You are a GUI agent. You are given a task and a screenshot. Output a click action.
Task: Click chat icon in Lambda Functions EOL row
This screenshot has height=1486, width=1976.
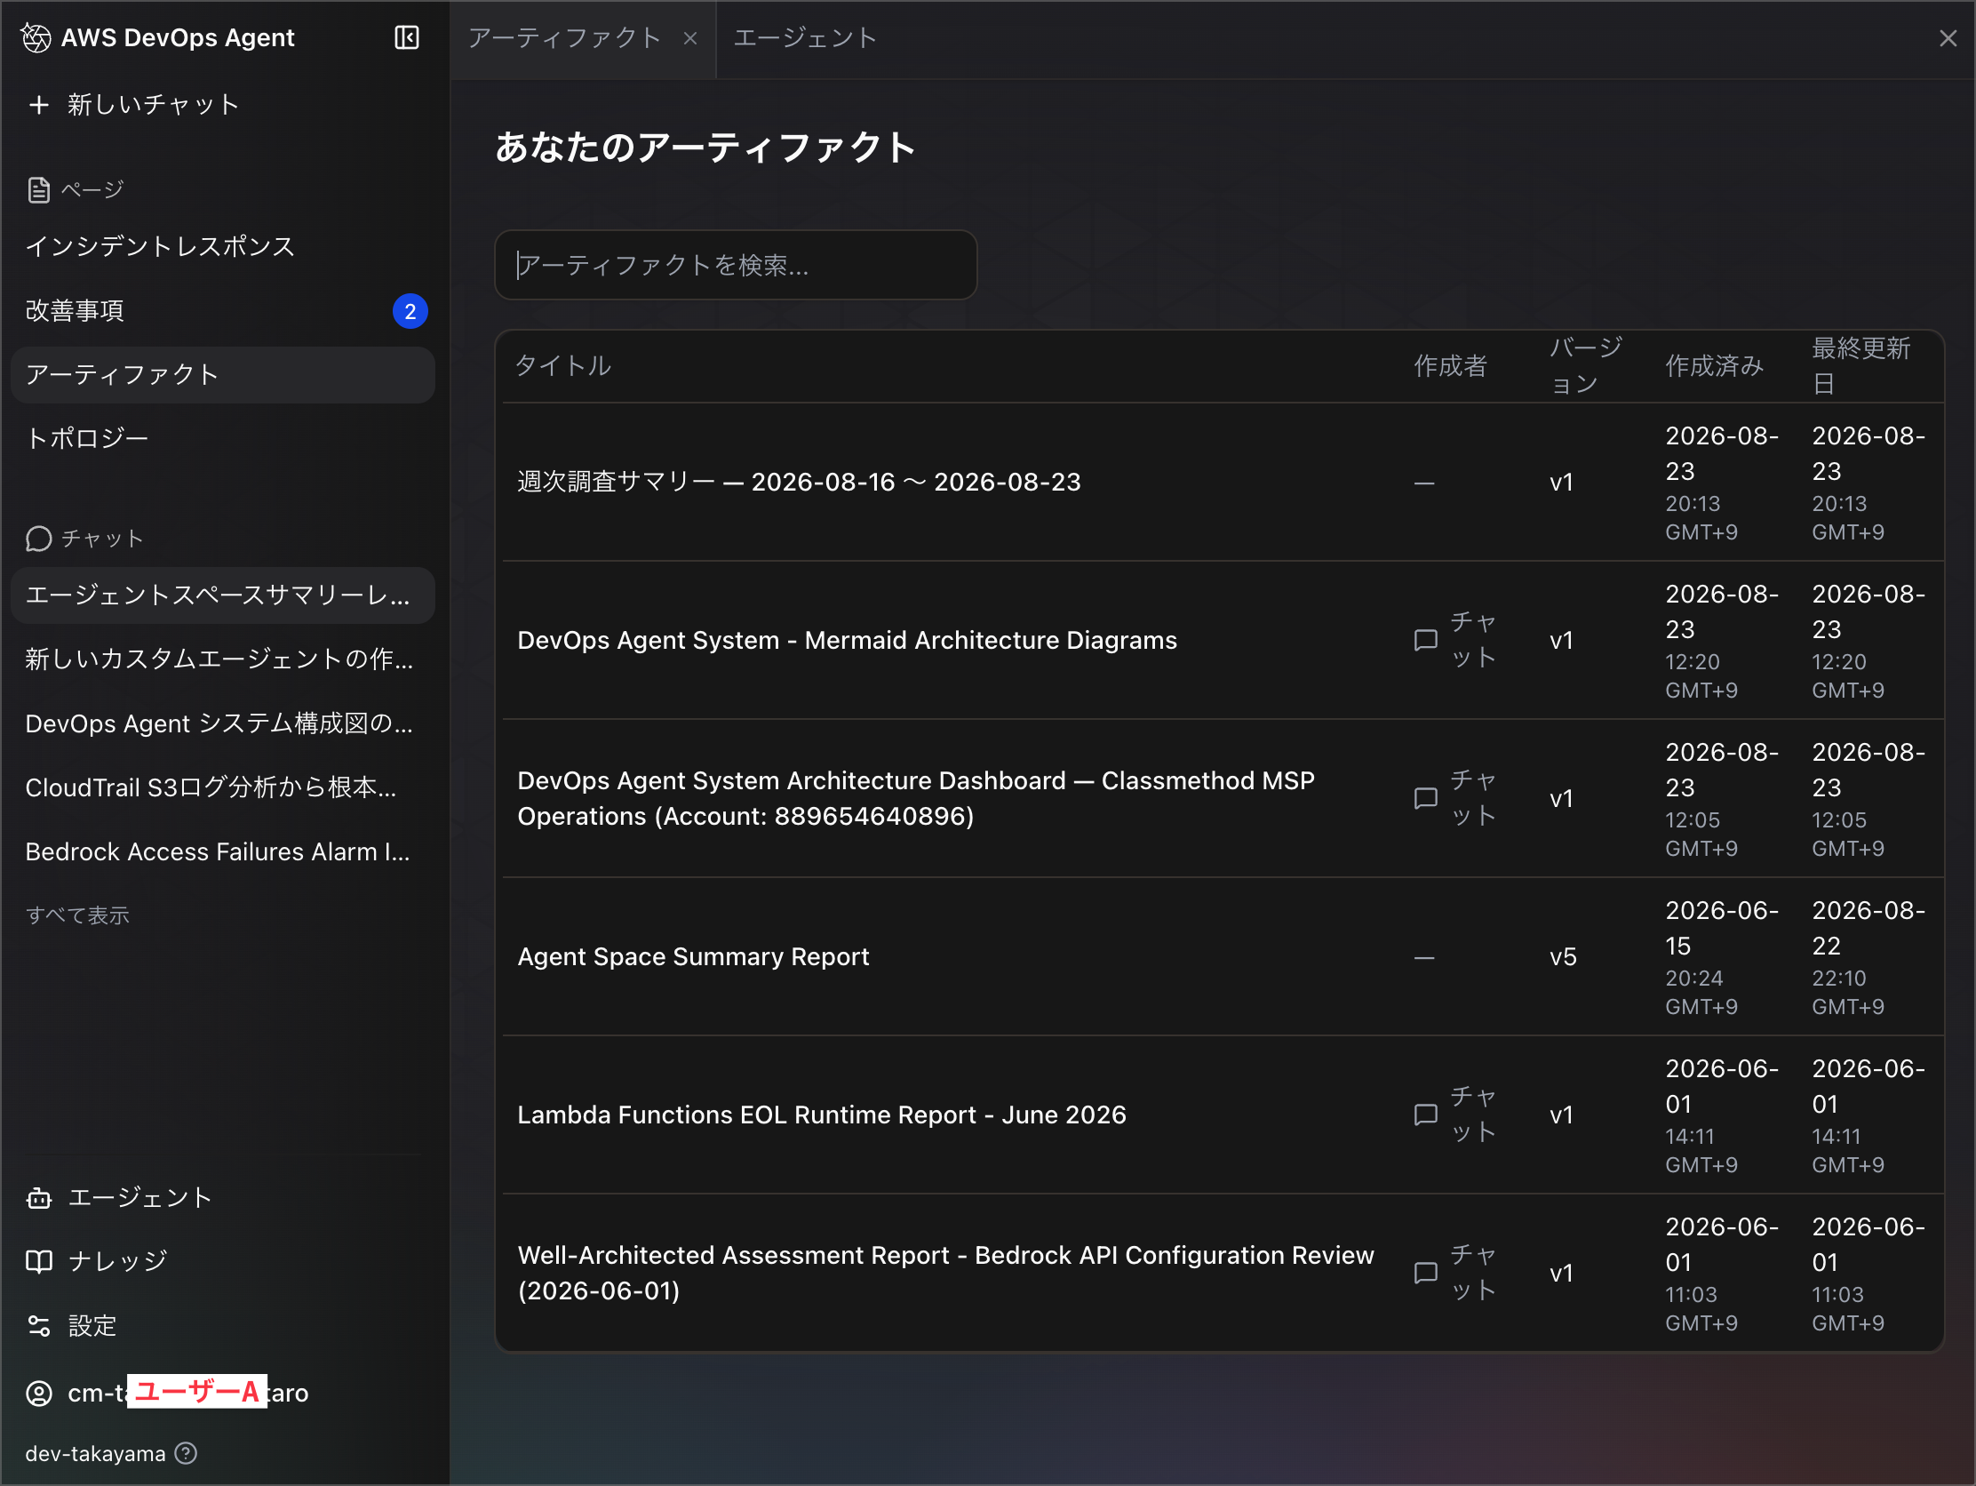pos(1426,1115)
